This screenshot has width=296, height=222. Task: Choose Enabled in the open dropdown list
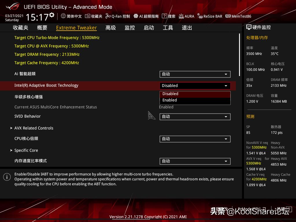click(x=195, y=100)
